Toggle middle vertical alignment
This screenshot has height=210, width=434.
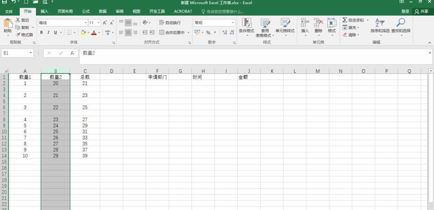point(128,23)
